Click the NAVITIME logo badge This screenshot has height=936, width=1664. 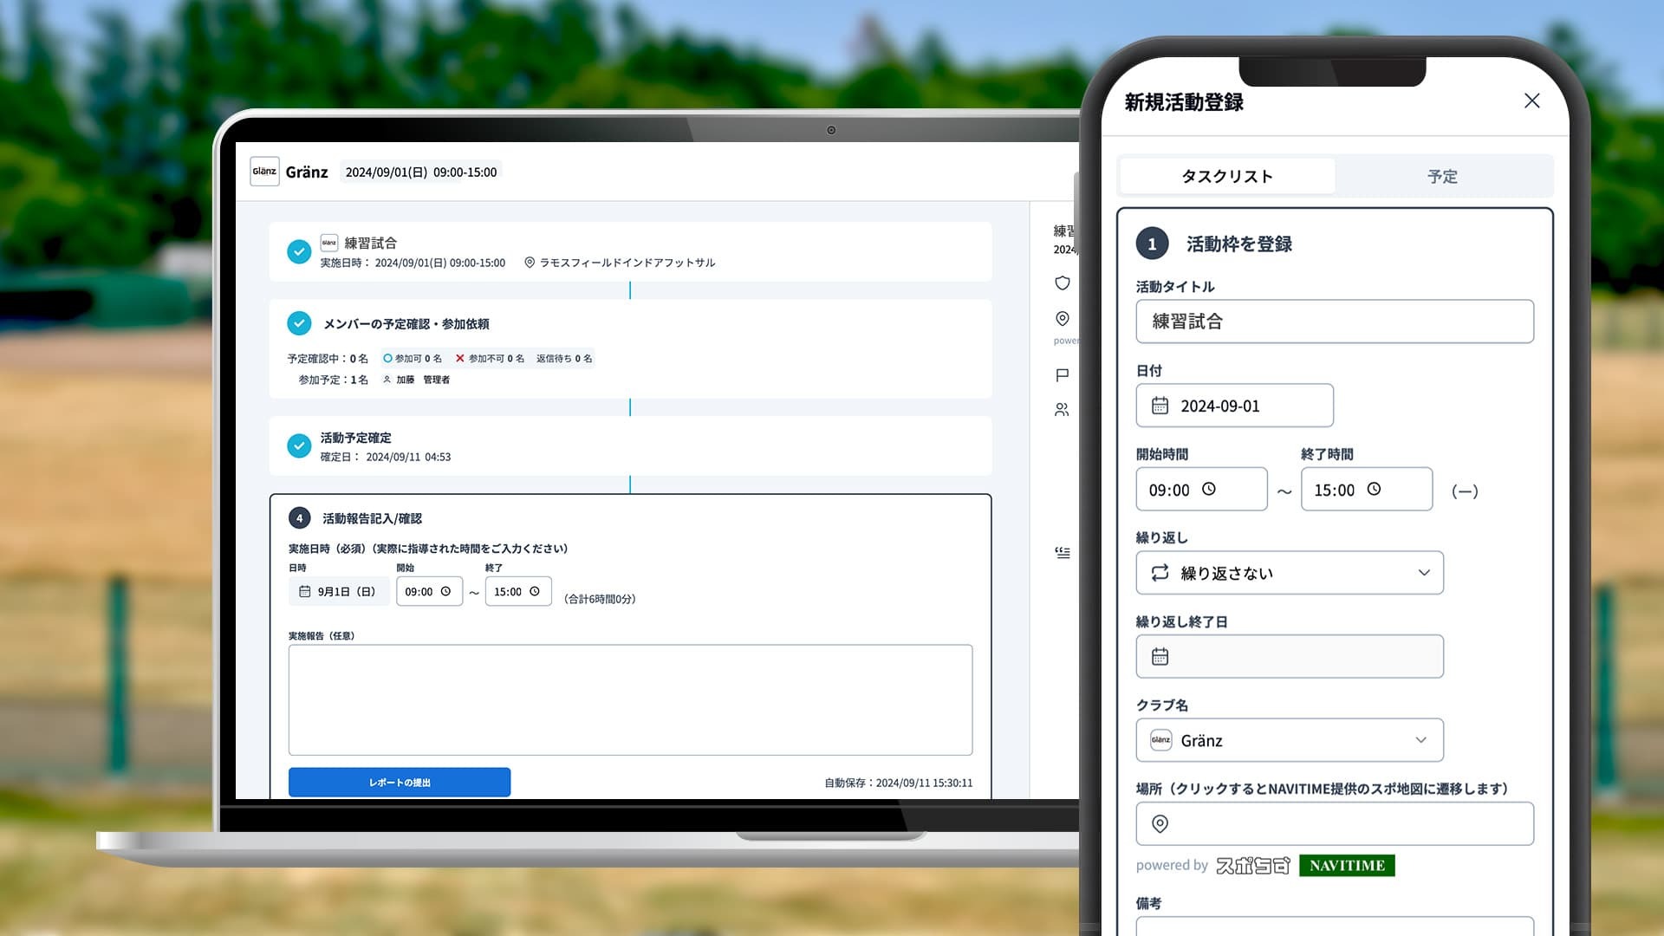point(1347,865)
